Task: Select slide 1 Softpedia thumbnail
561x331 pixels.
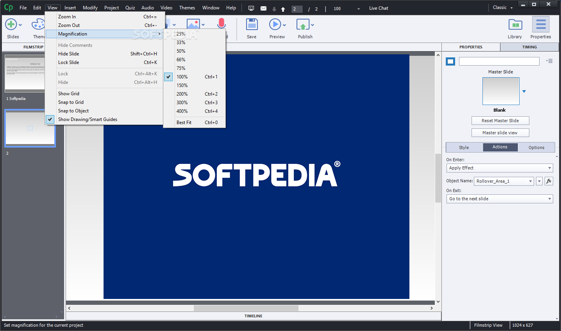Action: (25, 73)
